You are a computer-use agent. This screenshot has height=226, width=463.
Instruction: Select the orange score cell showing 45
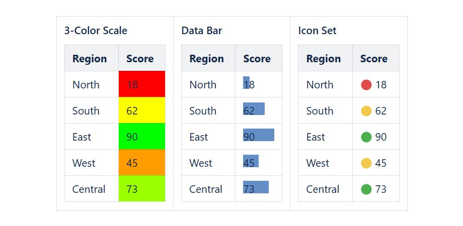tap(142, 163)
